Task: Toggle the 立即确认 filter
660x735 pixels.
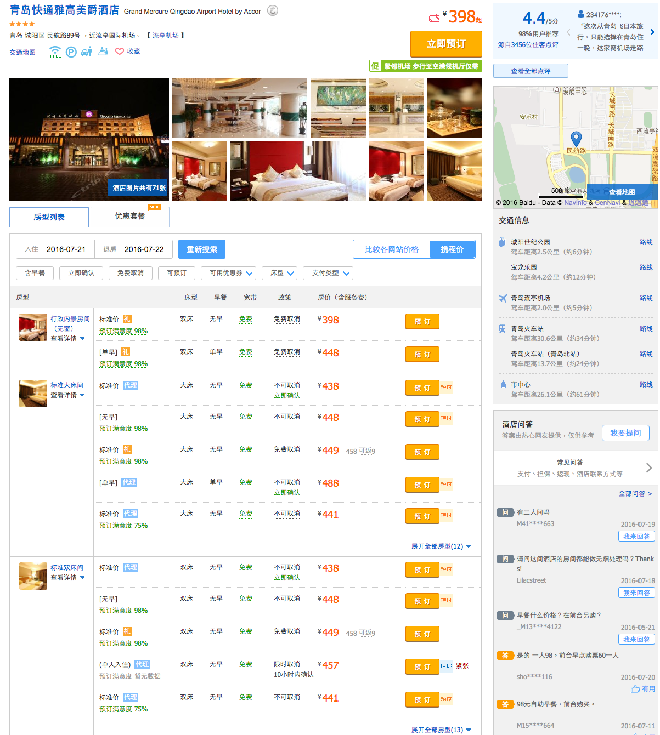Action: pyautogui.click(x=81, y=273)
